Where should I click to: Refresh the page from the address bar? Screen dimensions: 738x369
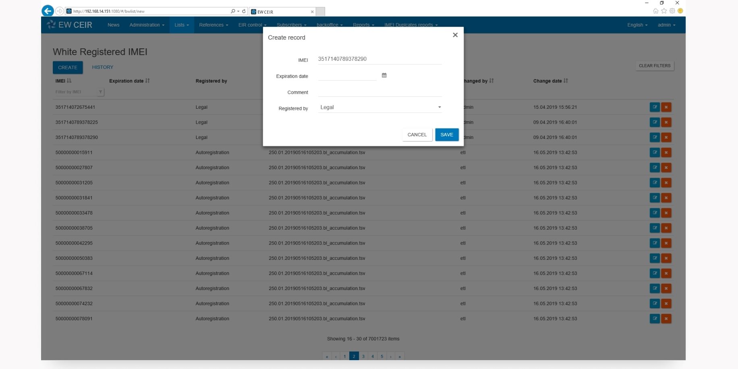[x=244, y=11]
